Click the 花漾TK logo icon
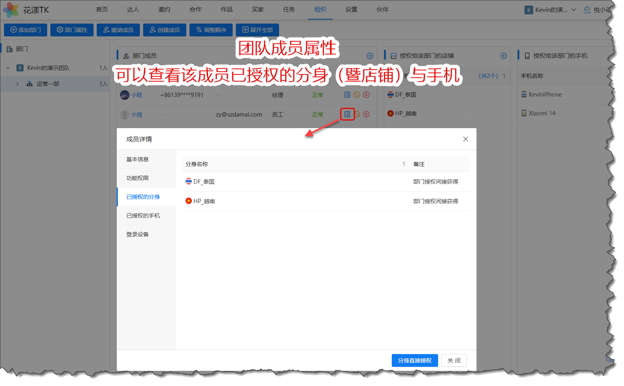 11,10
